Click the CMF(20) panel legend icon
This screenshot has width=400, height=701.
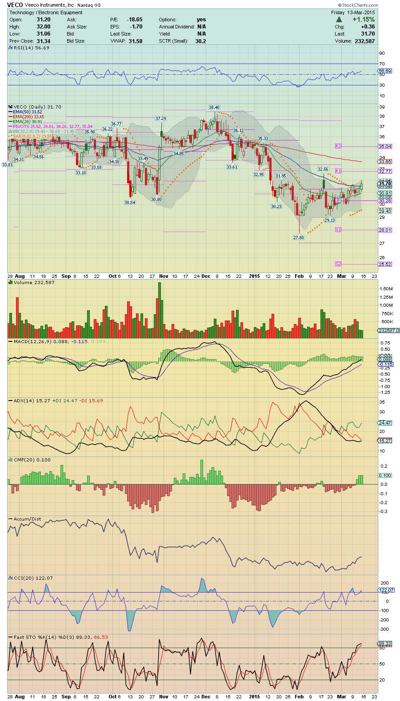(11, 460)
